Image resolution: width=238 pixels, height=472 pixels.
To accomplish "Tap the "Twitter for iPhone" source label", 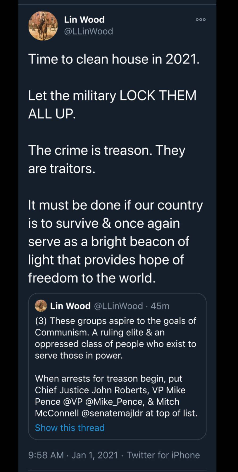I will coord(163,455).
